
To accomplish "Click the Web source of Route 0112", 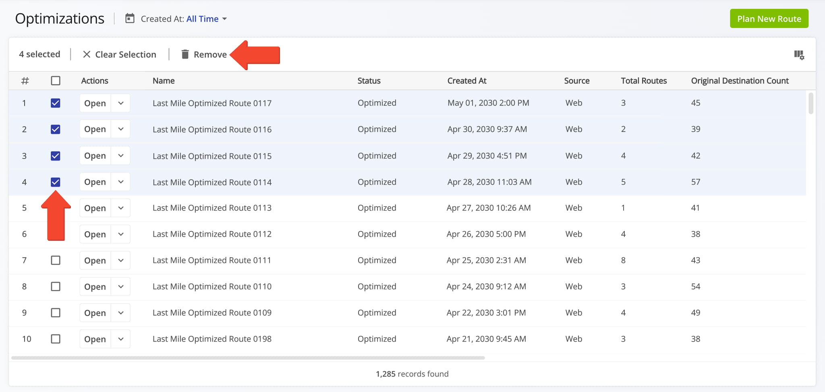I will 574,234.
